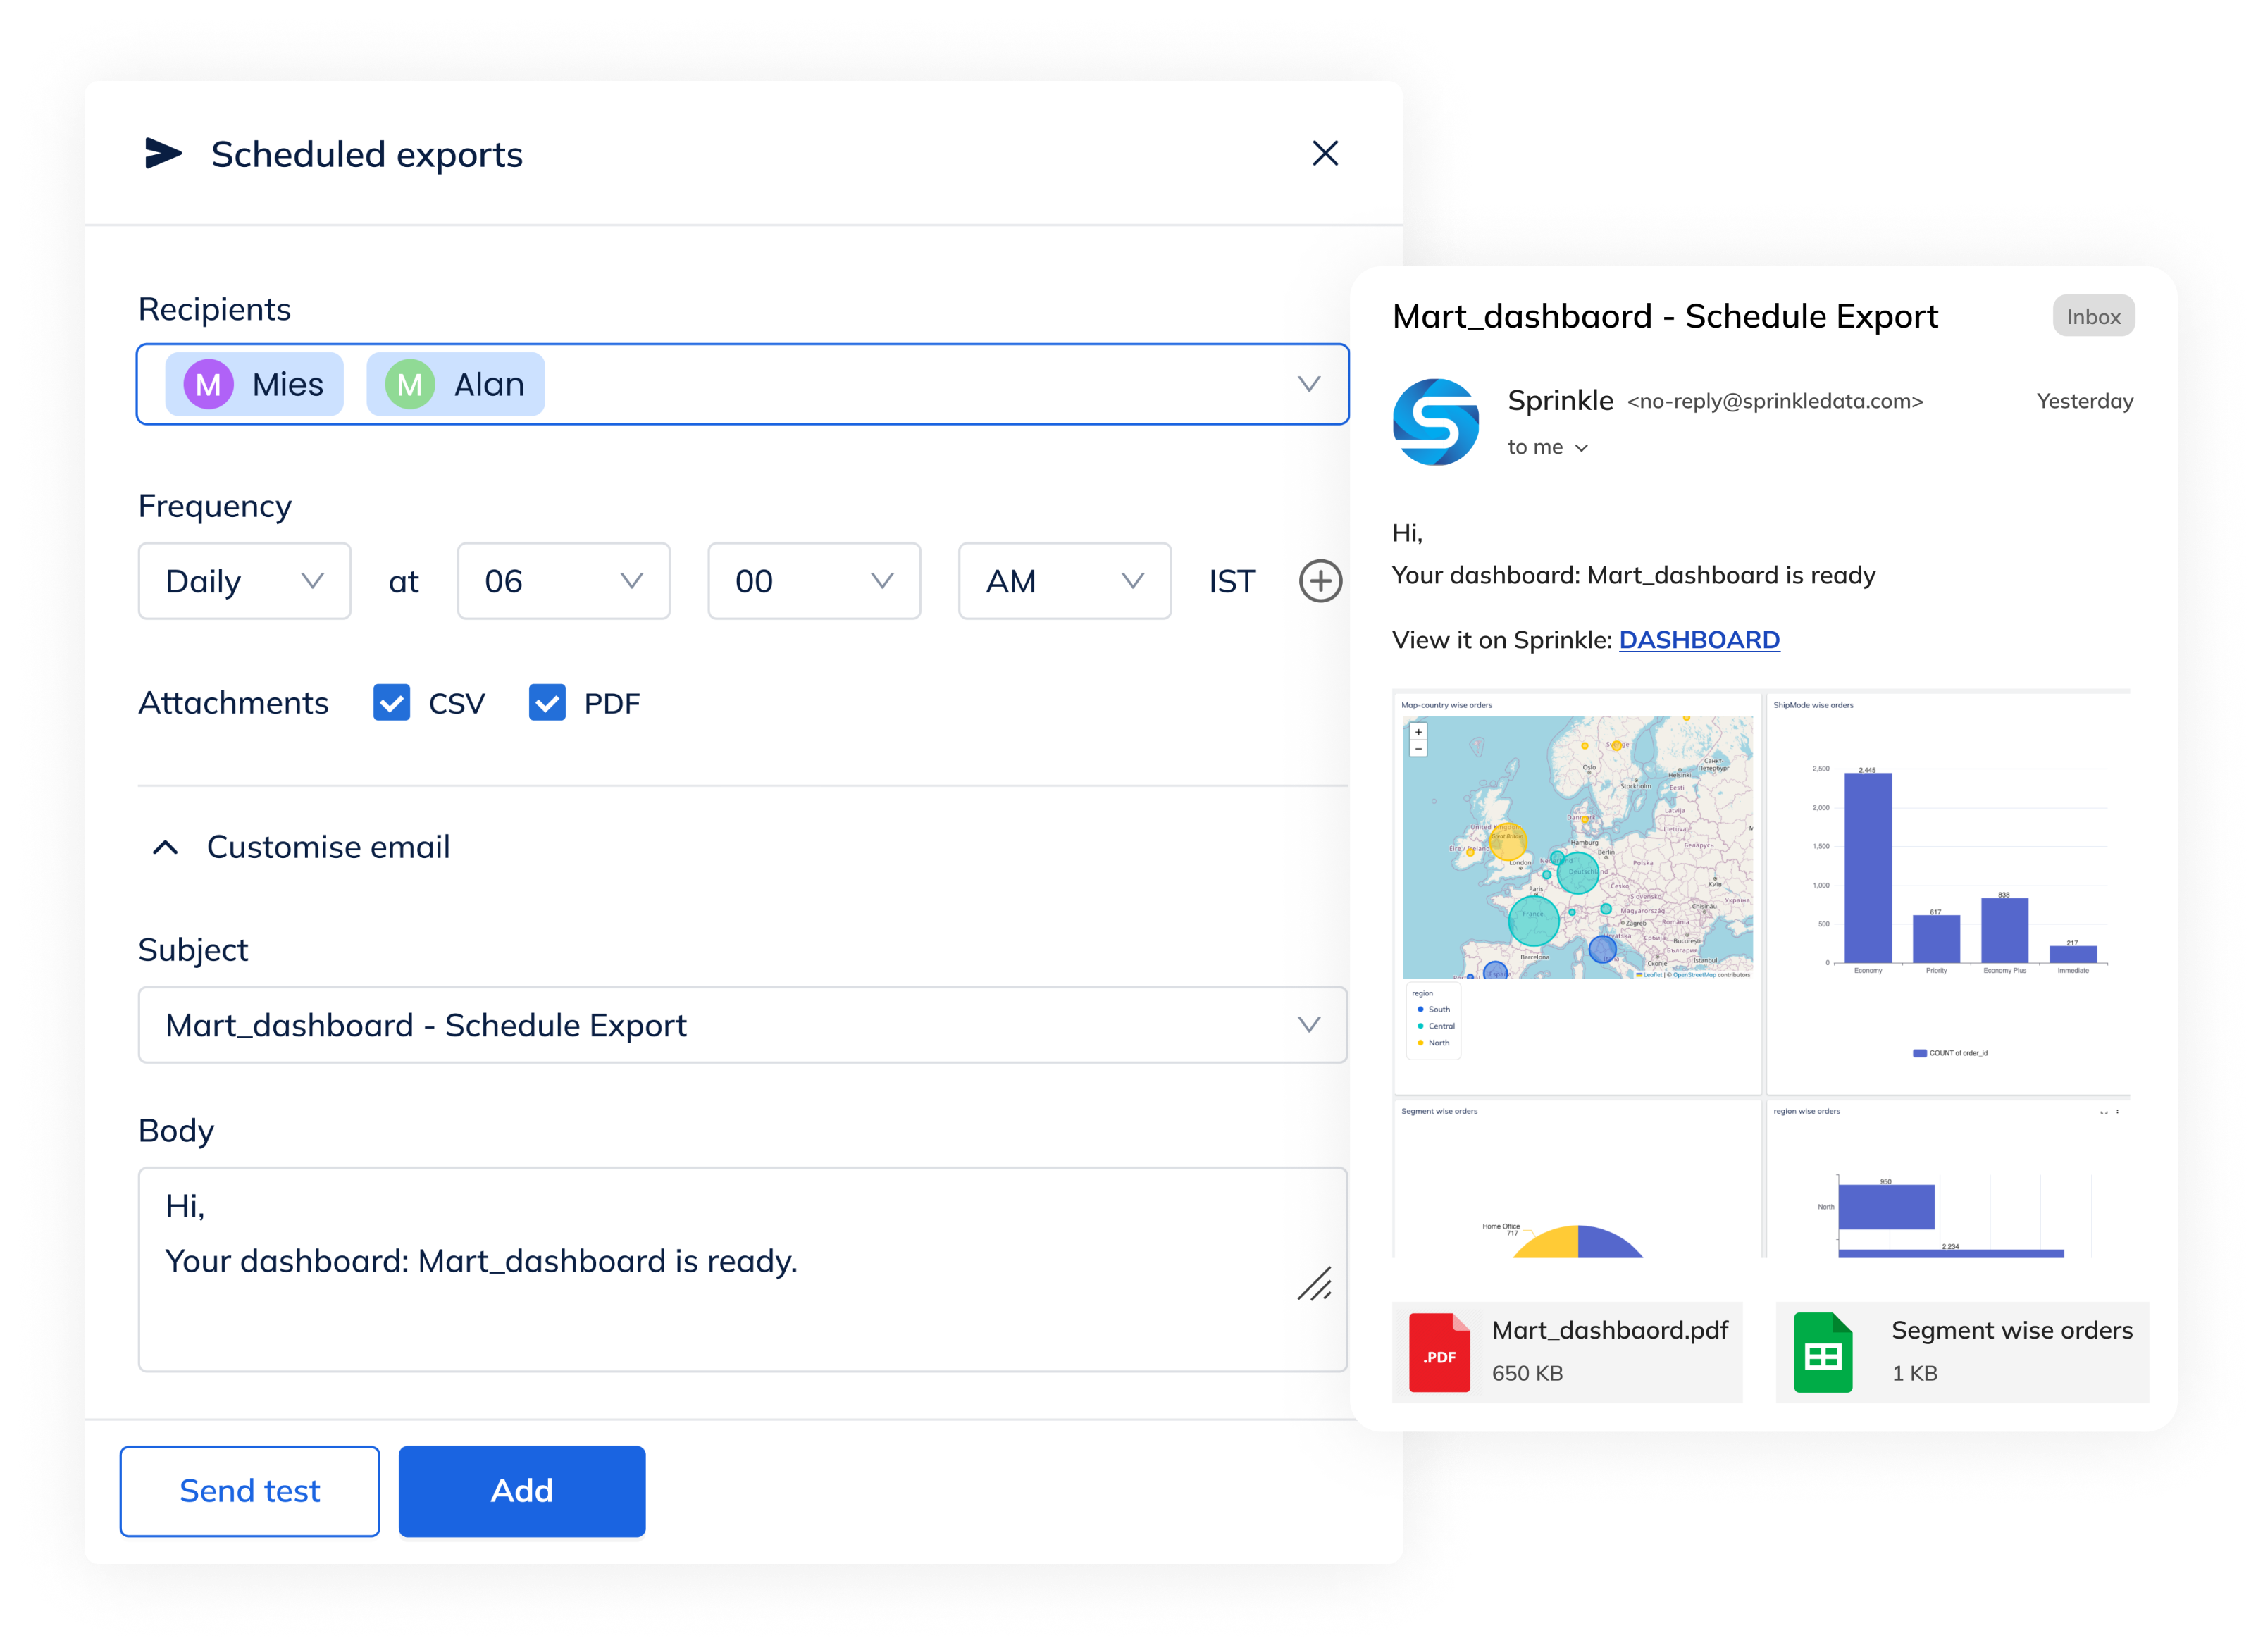This screenshot has height=1652, width=2263.
Task: Open the Daily frequency dropdown
Action: [244, 581]
